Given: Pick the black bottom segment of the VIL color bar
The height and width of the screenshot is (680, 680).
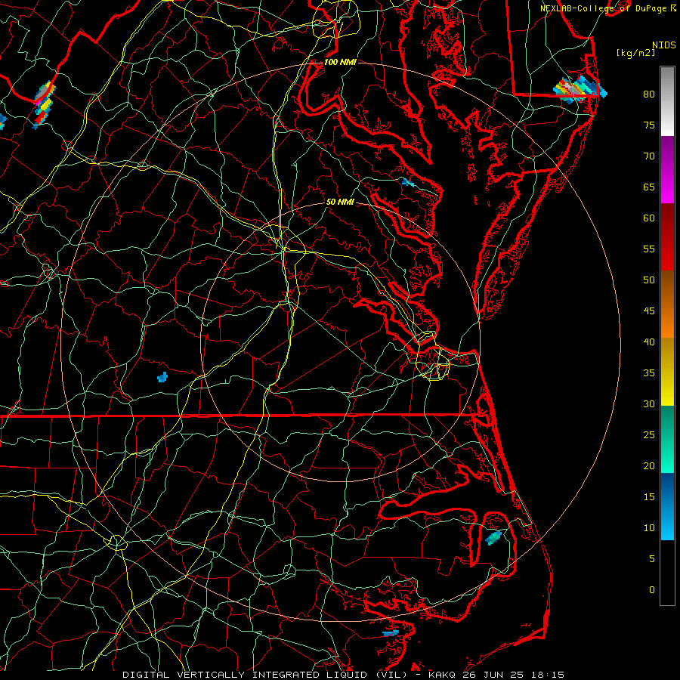Looking at the screenshot, I should coord(667,572).
